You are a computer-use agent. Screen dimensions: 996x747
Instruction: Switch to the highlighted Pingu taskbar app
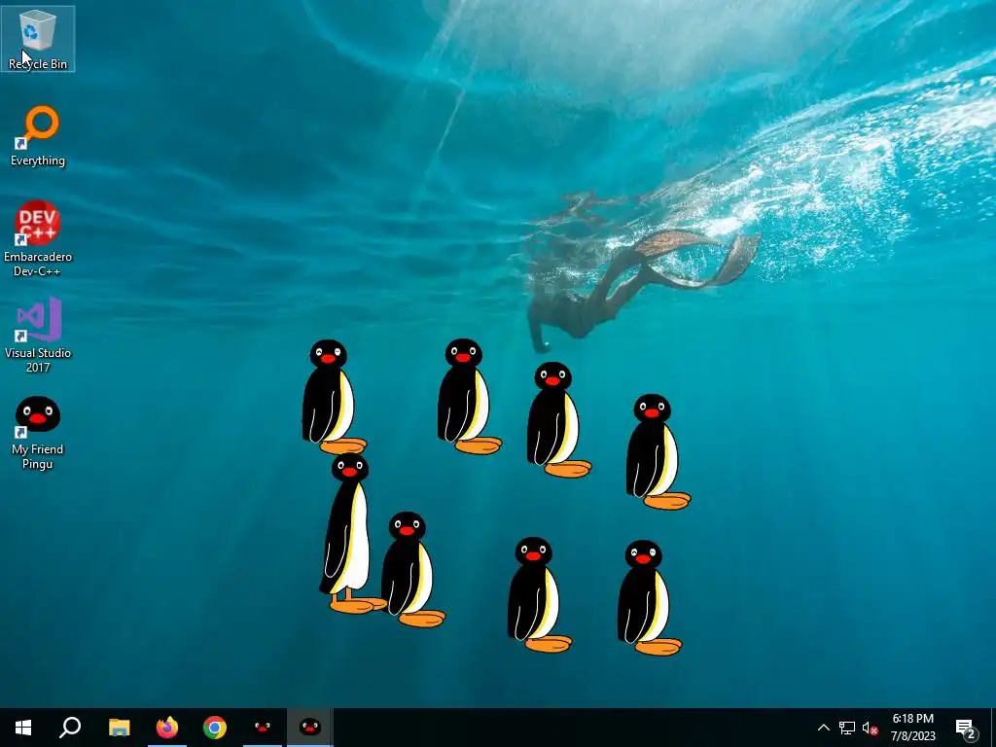pos(310,728)
